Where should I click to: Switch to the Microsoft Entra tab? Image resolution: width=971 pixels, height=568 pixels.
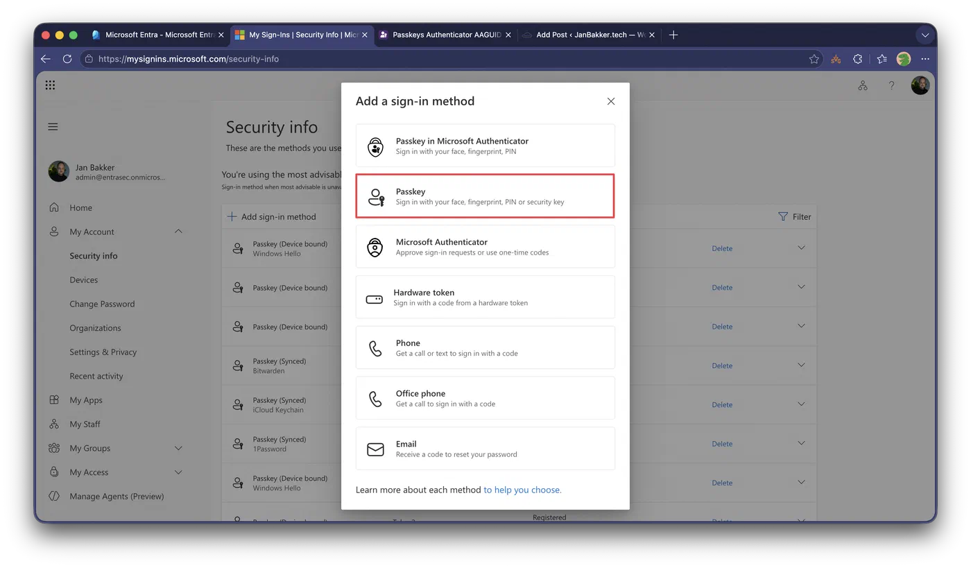coord(158,35)
